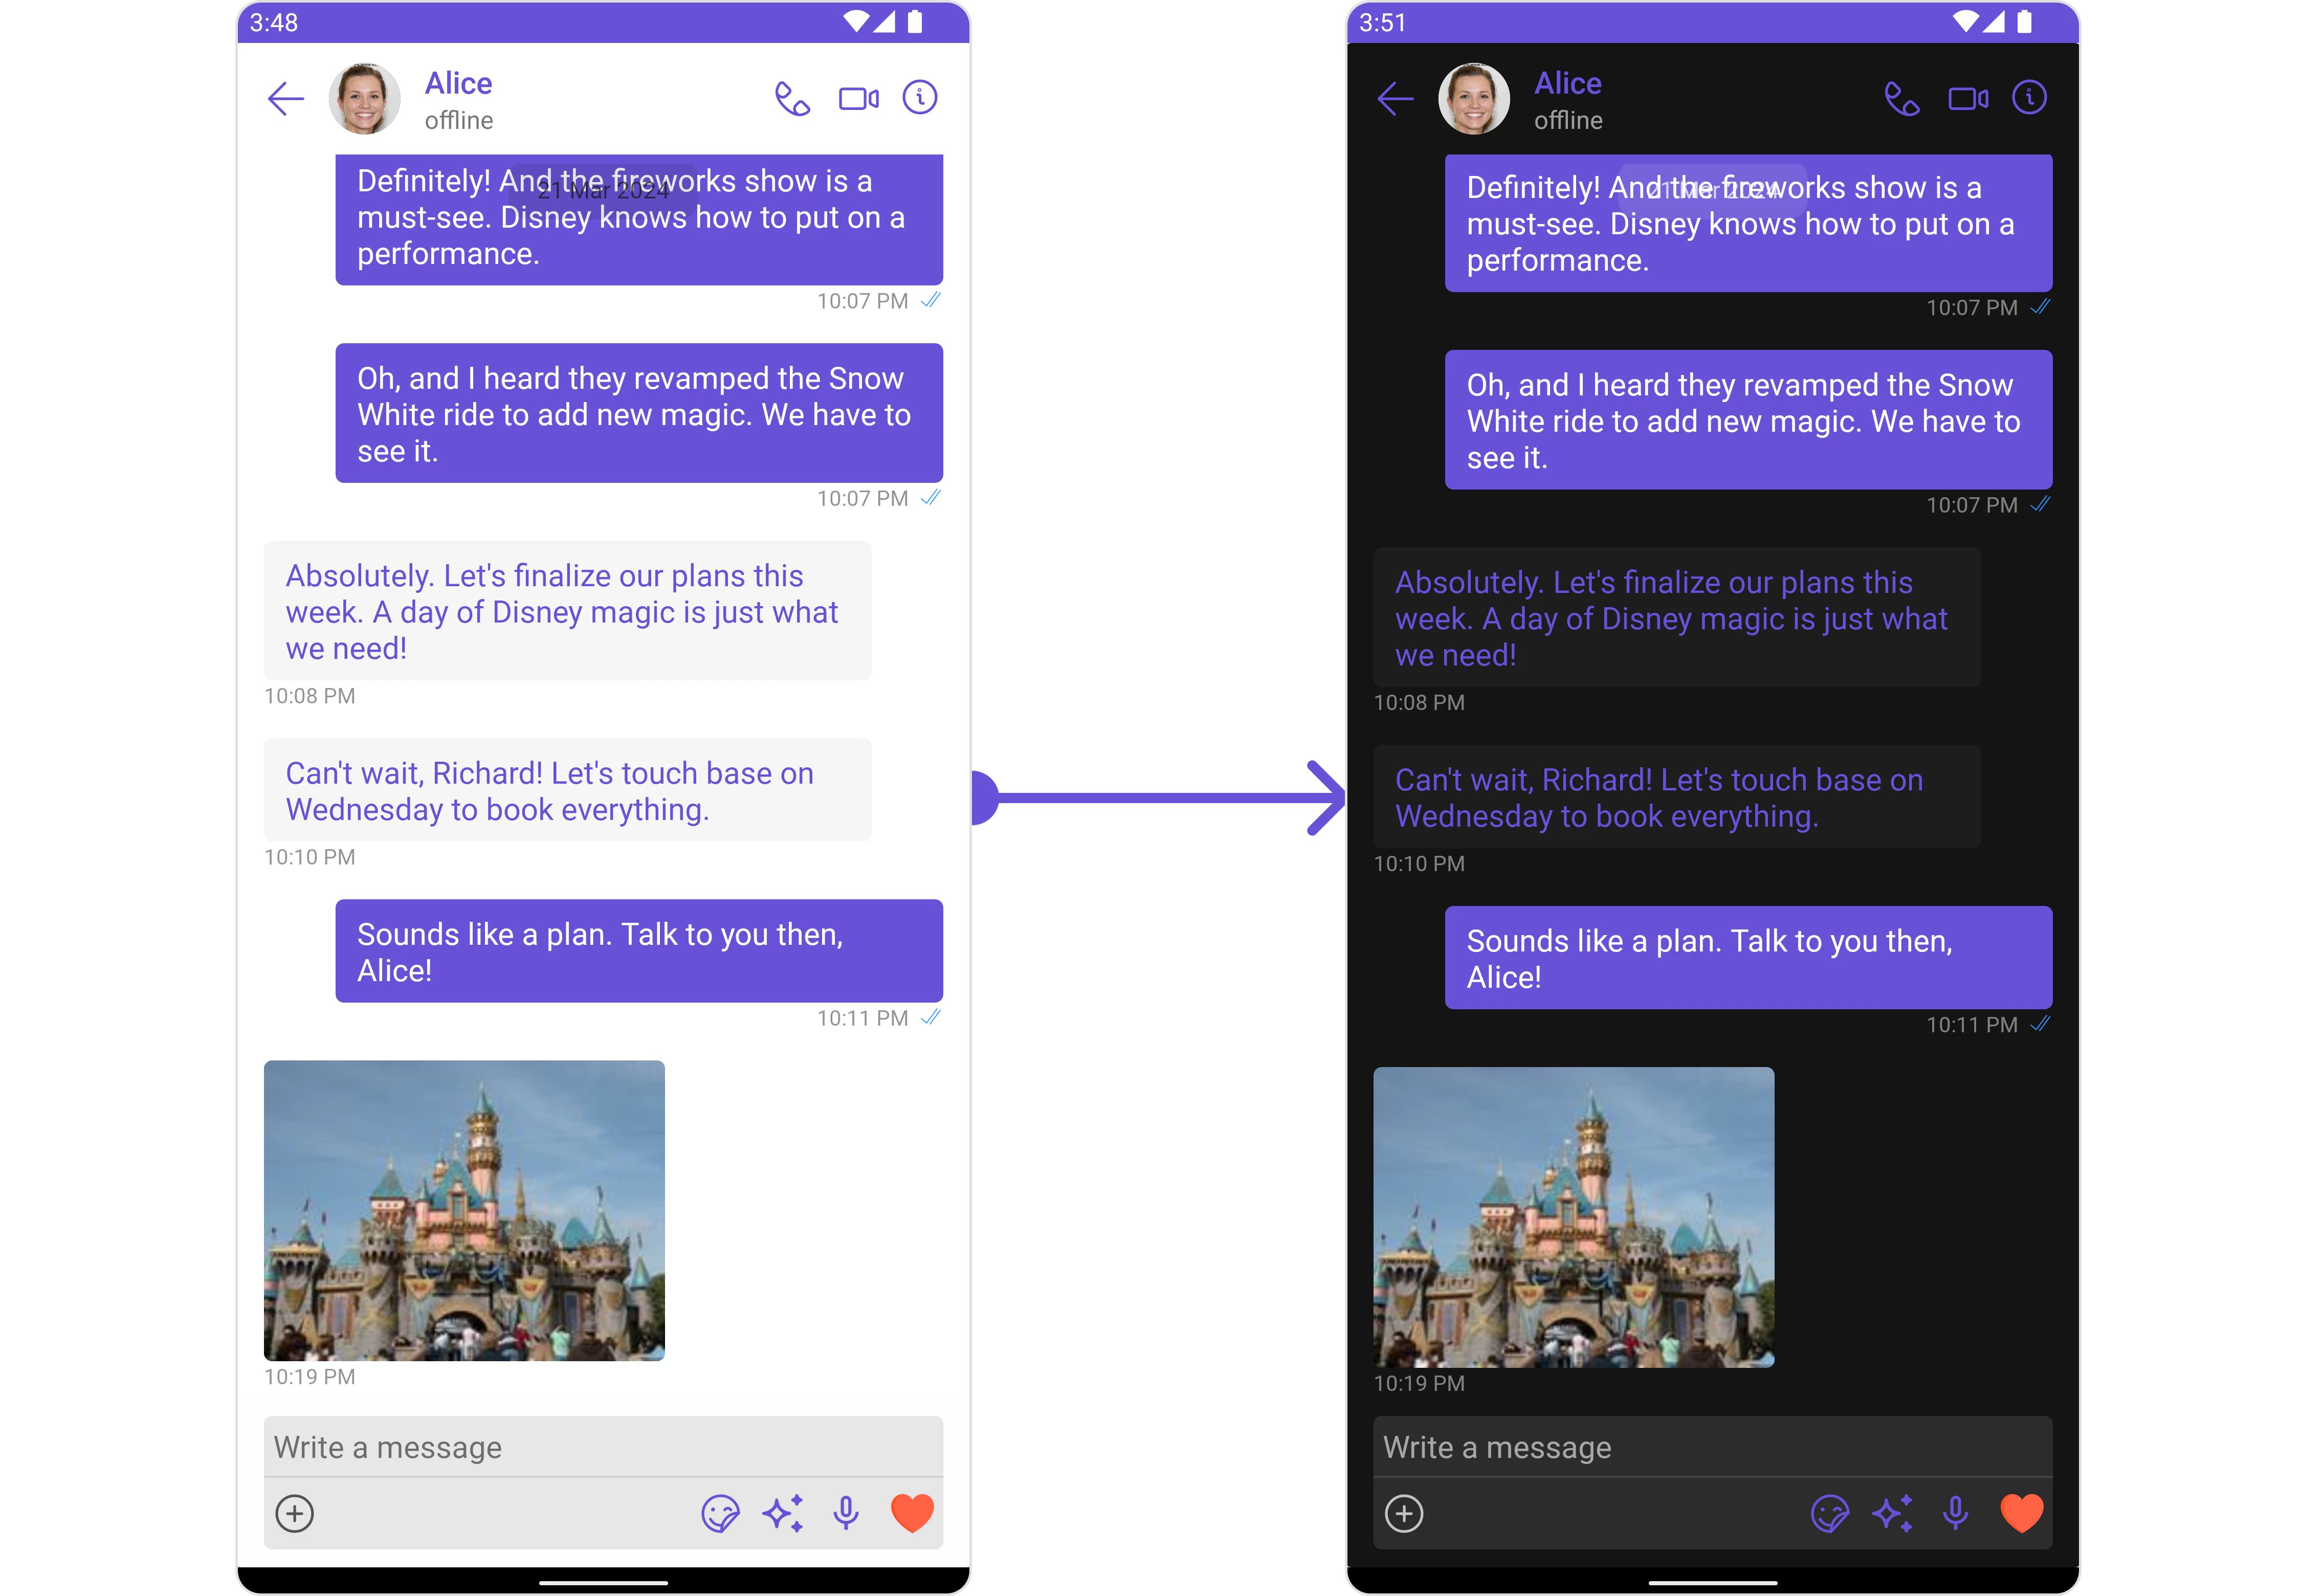Open attachment plus button in dark theme
2301x1596 pixels.
pos(1404,1513)
